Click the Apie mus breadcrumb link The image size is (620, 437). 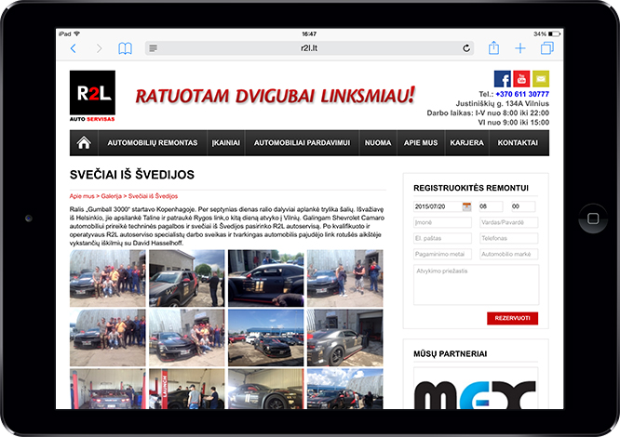pyautogui.click(x=82, y=196)
